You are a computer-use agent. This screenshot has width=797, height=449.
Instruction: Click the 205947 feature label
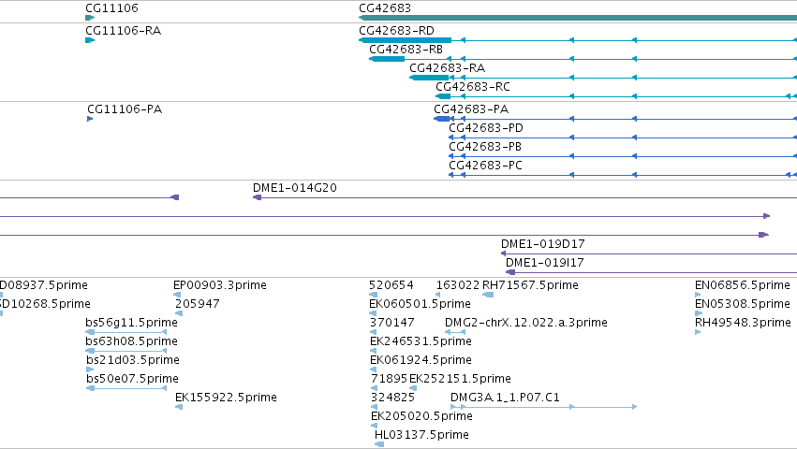(x=198, y=304)
